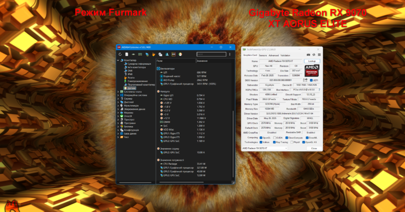The height and width of the screenshot is (212, 405).
Task: Select the Портативний комп'ютер tree item
Action: point(141,85)
